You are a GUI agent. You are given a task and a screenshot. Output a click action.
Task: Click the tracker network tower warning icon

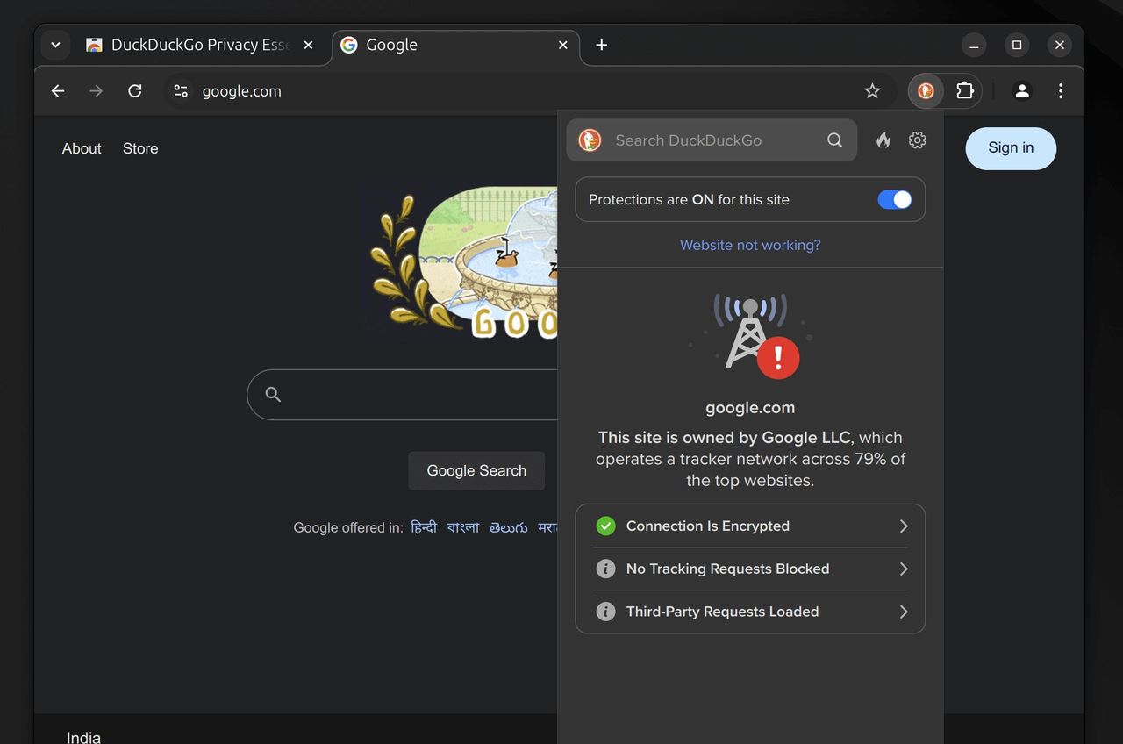point(751,335)
